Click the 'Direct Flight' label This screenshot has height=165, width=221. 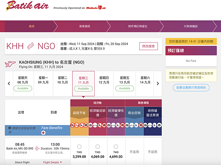coord(22,162)
